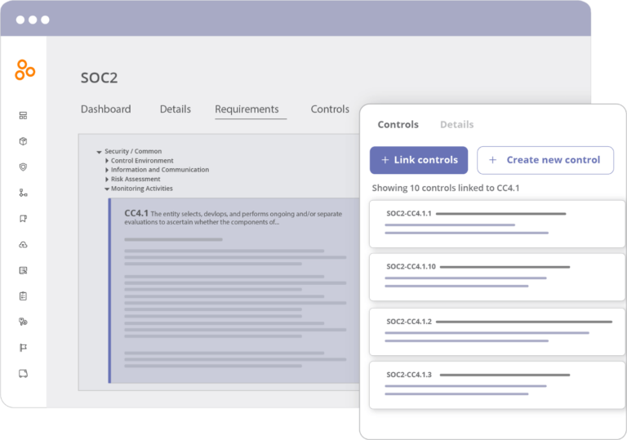Open the cloud upload icon in sidebar

coord(23,244)
